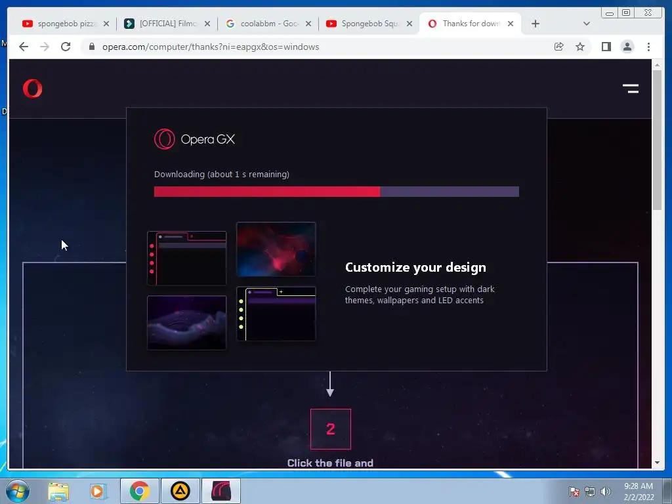Close the Spongebob Squarepants YouTube tab
This screenshot has height=504, width=672.
pyautogui.click(x=409, y=24)
